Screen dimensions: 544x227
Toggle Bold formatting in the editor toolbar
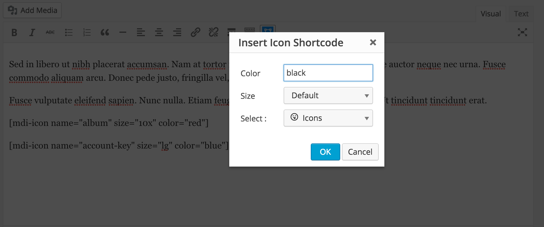click(x=14, y=32)
